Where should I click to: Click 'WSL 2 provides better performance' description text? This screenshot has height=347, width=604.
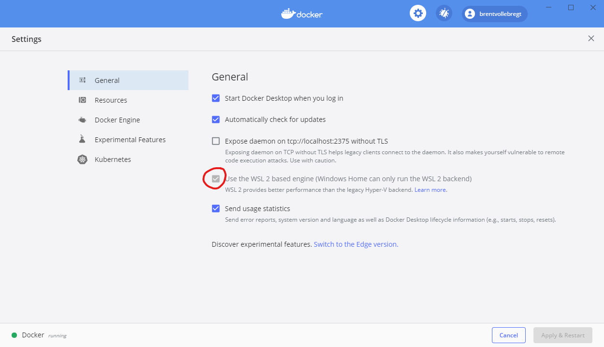(319, 190)
